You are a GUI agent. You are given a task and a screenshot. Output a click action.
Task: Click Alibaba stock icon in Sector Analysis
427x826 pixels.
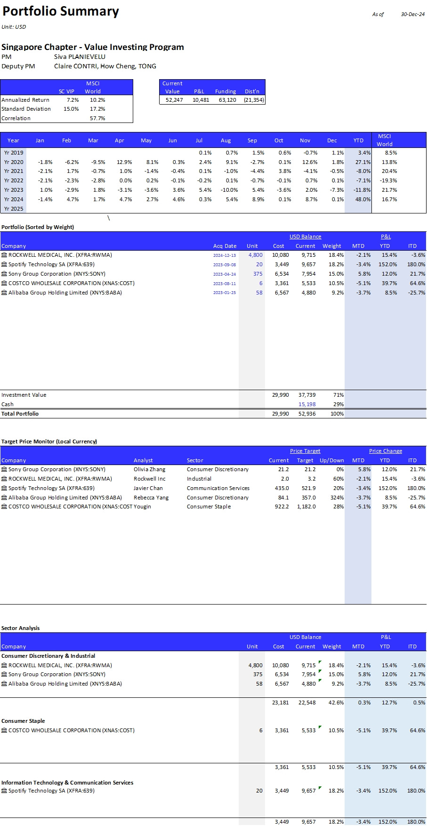pos(4,684)
